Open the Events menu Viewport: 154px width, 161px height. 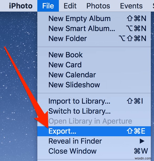coord(131,6)
